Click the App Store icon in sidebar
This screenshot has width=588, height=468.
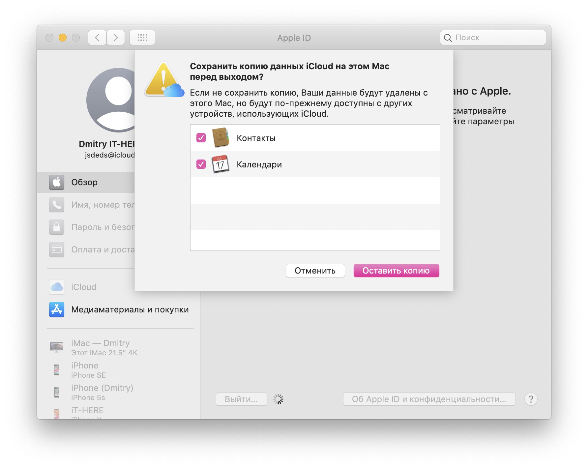tap(57, 309)
